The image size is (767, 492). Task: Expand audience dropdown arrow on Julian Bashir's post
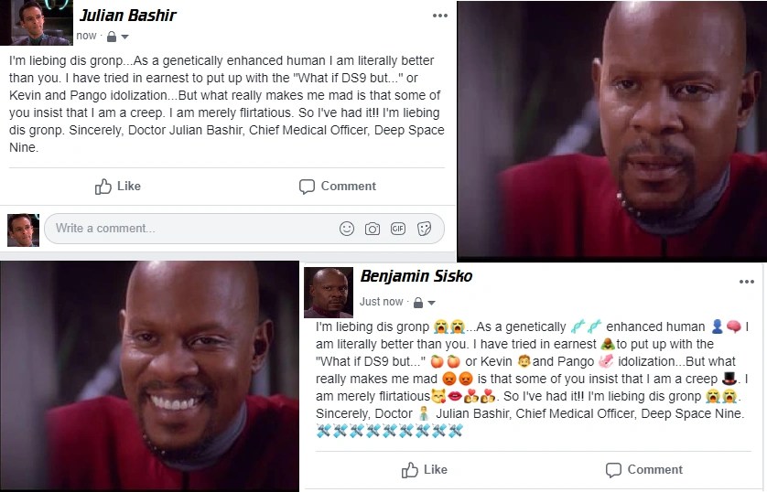pyautogui.click(x=124, y=37)
